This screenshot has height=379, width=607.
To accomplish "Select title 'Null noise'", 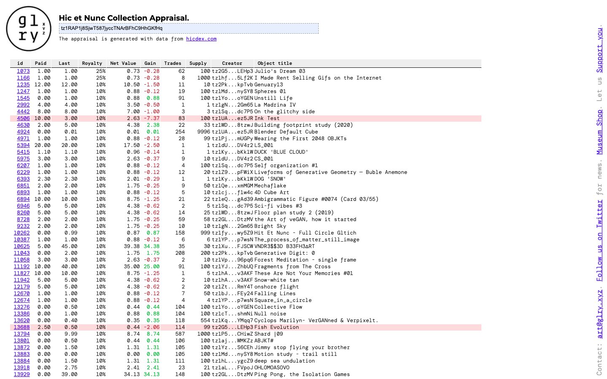I will click(x=270, y=314).
